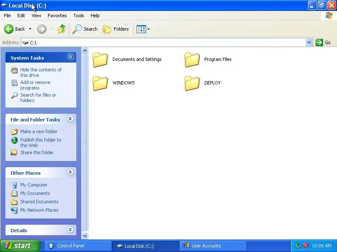Collapse the System Tasks panel

point(70,57)
